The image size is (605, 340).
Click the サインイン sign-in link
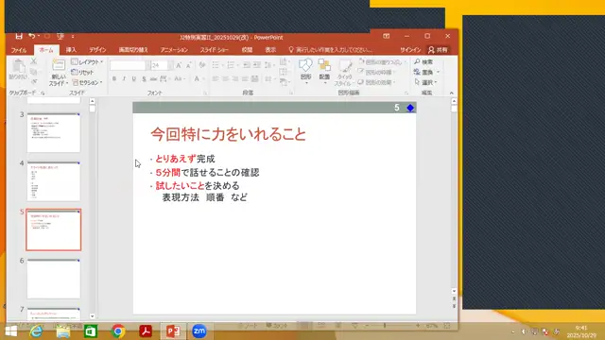(x=410, y=50)
